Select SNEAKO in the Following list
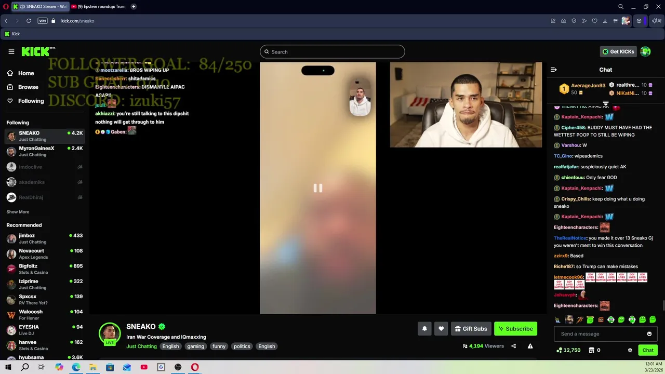Image resolution: width=665 pixels, height=374 pixels. pyautogui.click(x=45, y=136)
